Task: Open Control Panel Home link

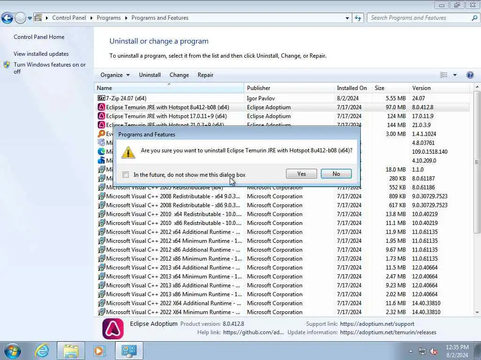Action: pos(39,37)
